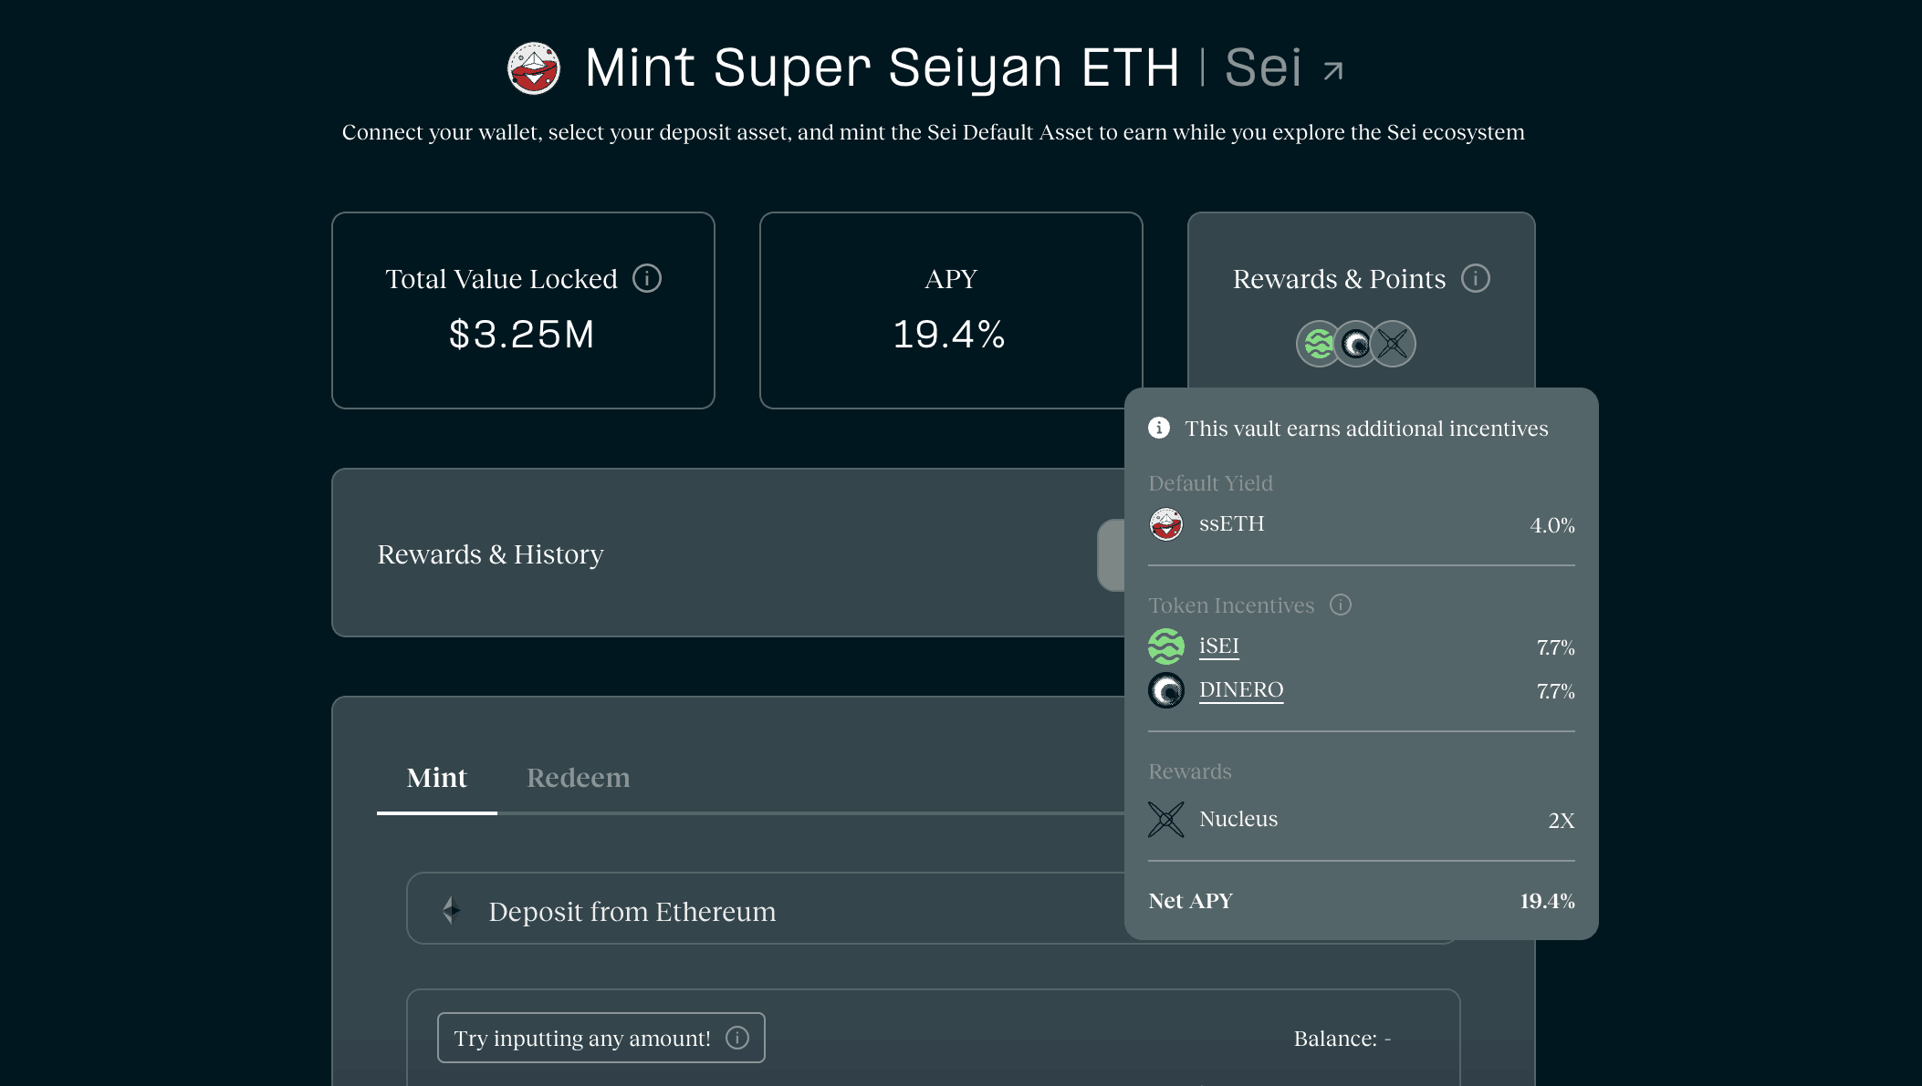Click the Nucleus icon in Rewards card

[x=1394, y=344]
